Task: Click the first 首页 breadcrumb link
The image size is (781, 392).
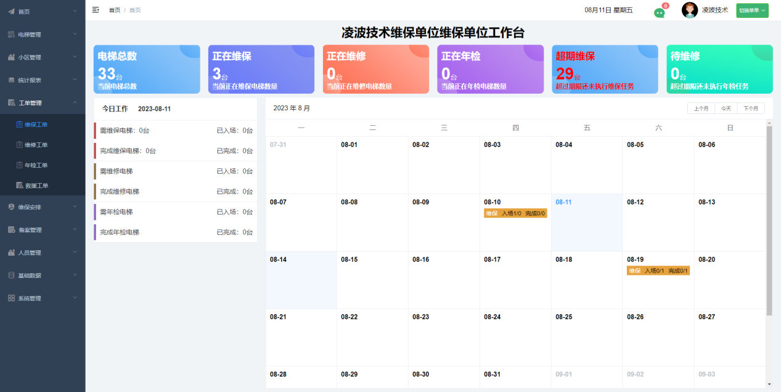Action: [115, 10]
